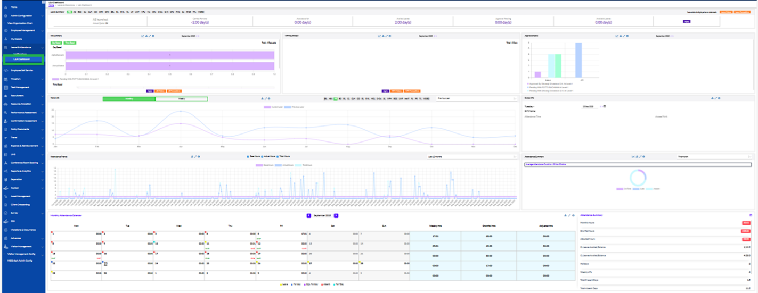Click the Home breadcrumb link

click(51, 5)
